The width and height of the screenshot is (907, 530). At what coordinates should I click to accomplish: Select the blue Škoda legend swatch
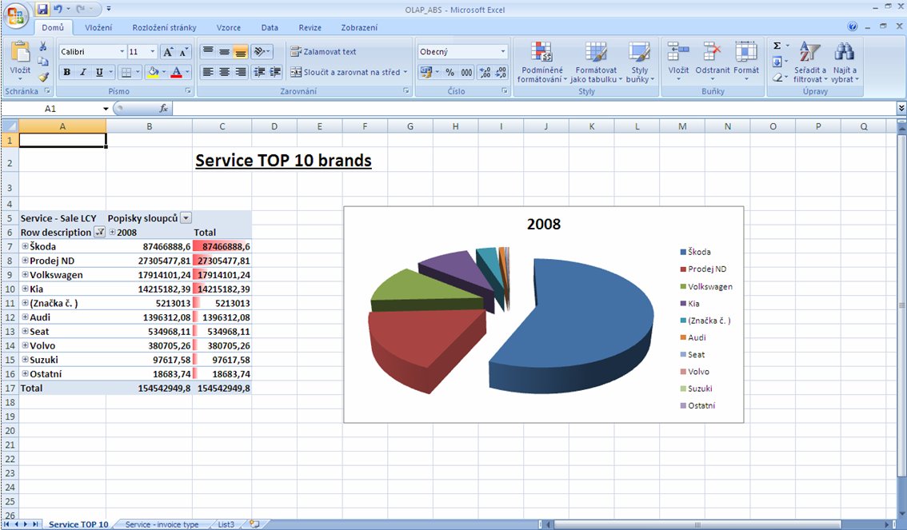click(x=683, y=252)
